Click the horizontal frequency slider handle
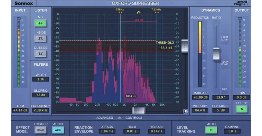262x136 pixels. coord(139,111)
